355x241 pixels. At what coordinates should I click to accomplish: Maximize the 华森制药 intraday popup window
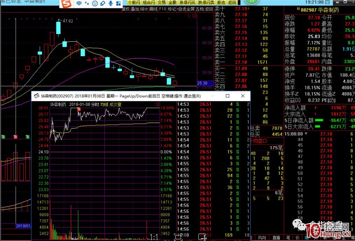(x=228, y=96)
